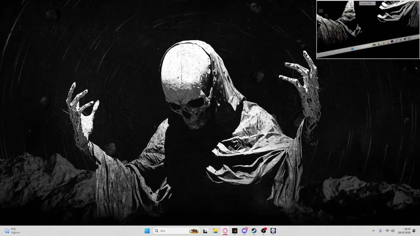Open the notification bell in the tray
The height and width of the screenshot is (236, 420).
[x=414, y=231]
